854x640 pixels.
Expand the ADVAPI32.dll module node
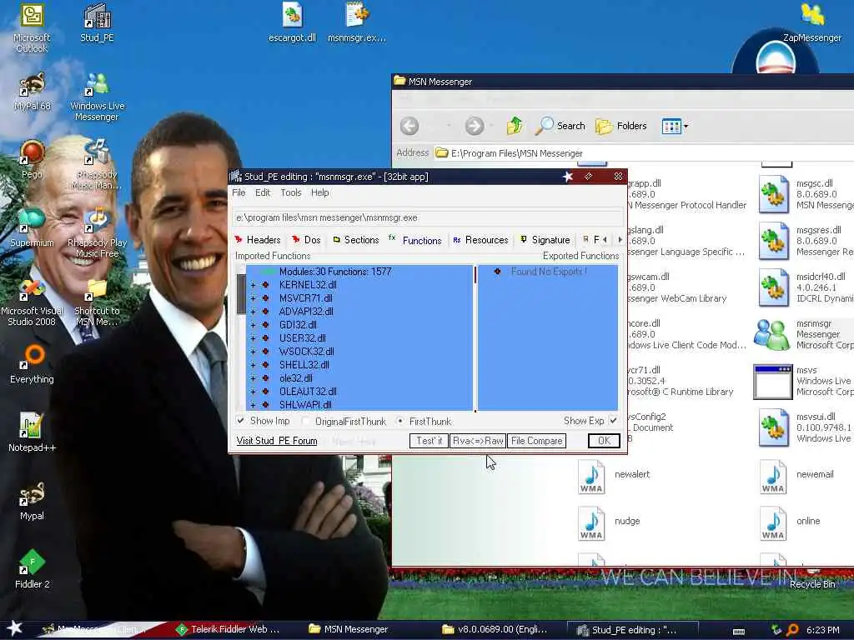[x=253, y=312]
